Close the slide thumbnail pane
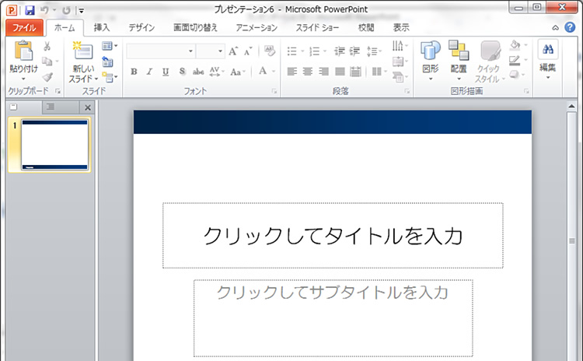The image size is (583, 361). click(x=88, y=107)
